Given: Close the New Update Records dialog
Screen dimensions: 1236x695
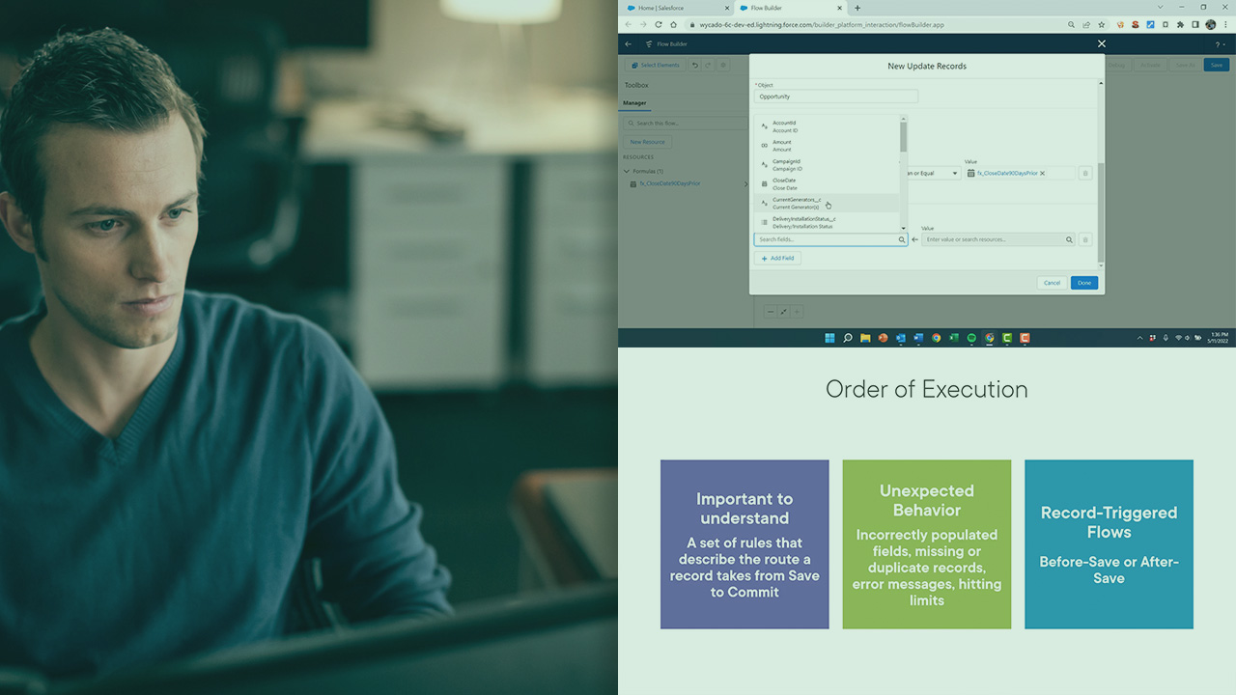Looking at the screenshot, I should (1102, 43).
